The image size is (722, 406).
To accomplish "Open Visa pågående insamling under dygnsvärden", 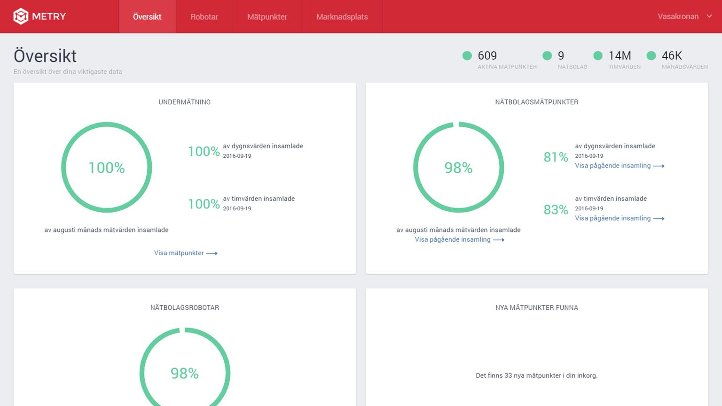I will pyautogui.click(x=620, y=166).
